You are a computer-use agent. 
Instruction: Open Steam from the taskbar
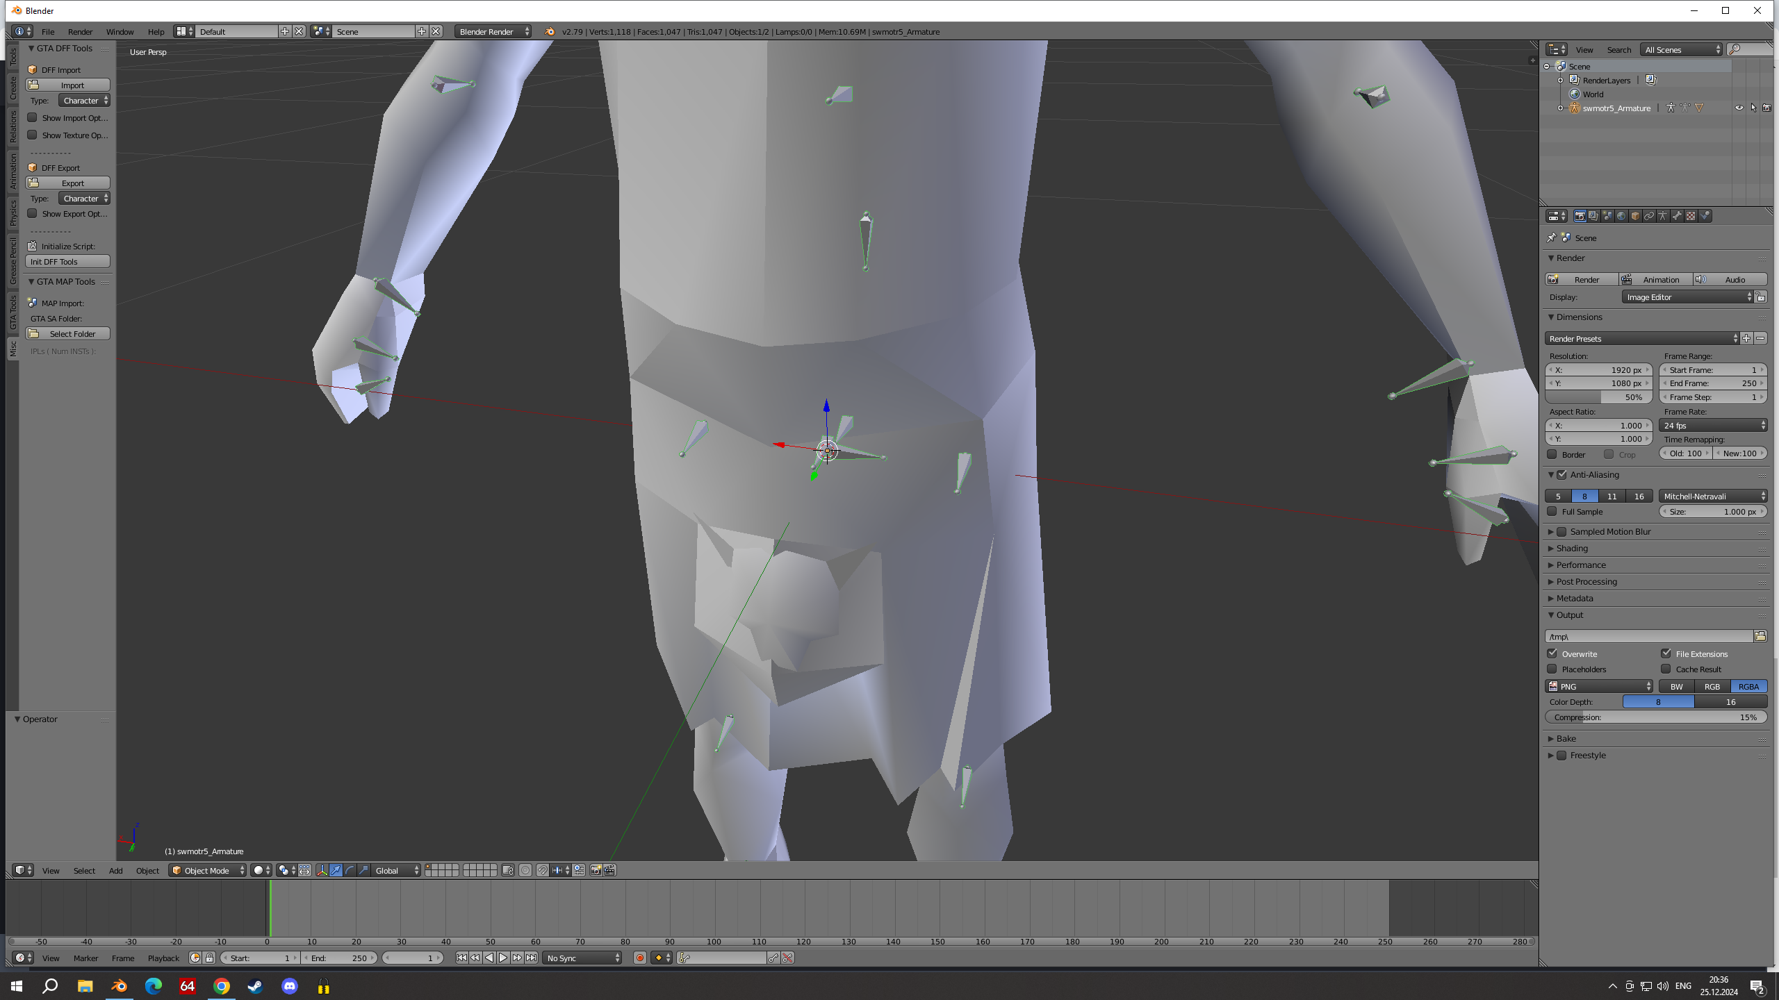click(x=255, y=986)
